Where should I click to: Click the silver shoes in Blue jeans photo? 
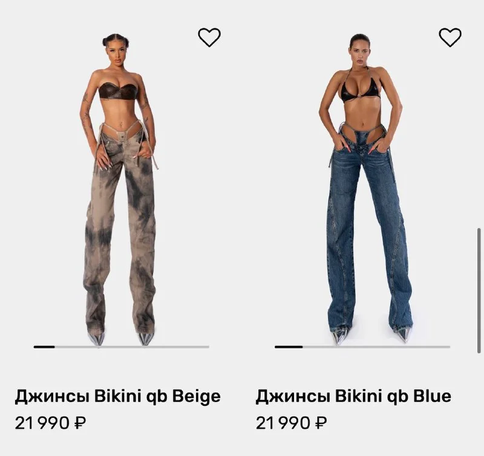click(x=369, y=336)
